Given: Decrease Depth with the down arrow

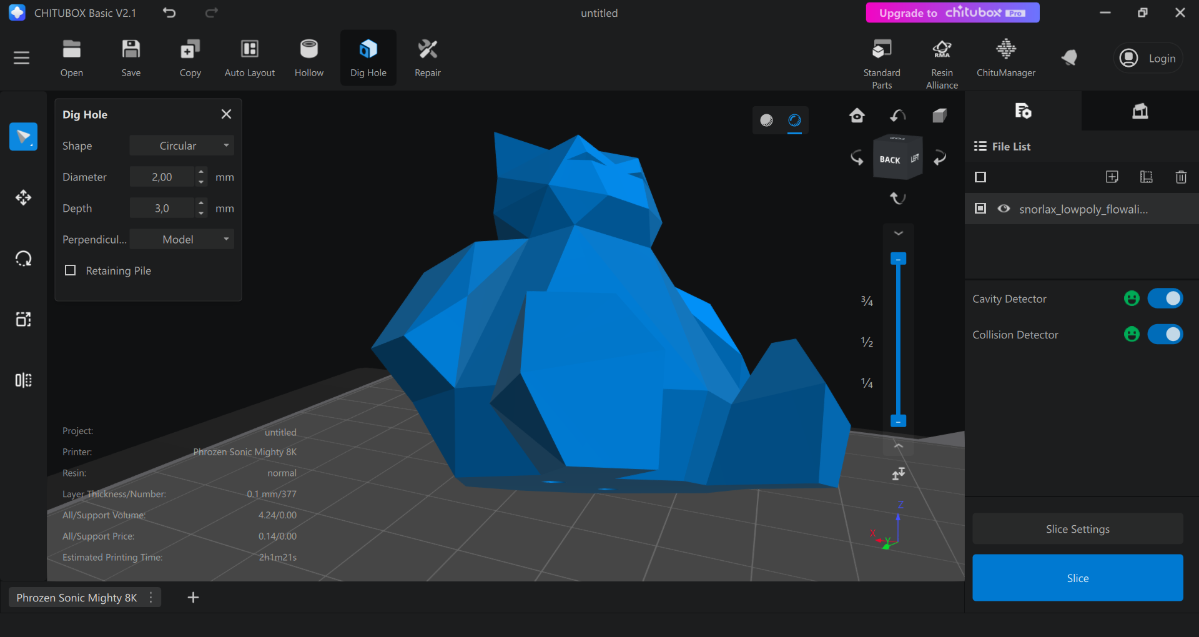Looking at the screenshot, I should click(x=201, y=213).
